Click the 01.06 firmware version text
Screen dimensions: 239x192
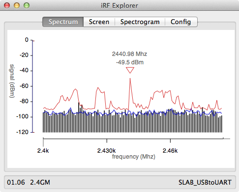[16, 182]
